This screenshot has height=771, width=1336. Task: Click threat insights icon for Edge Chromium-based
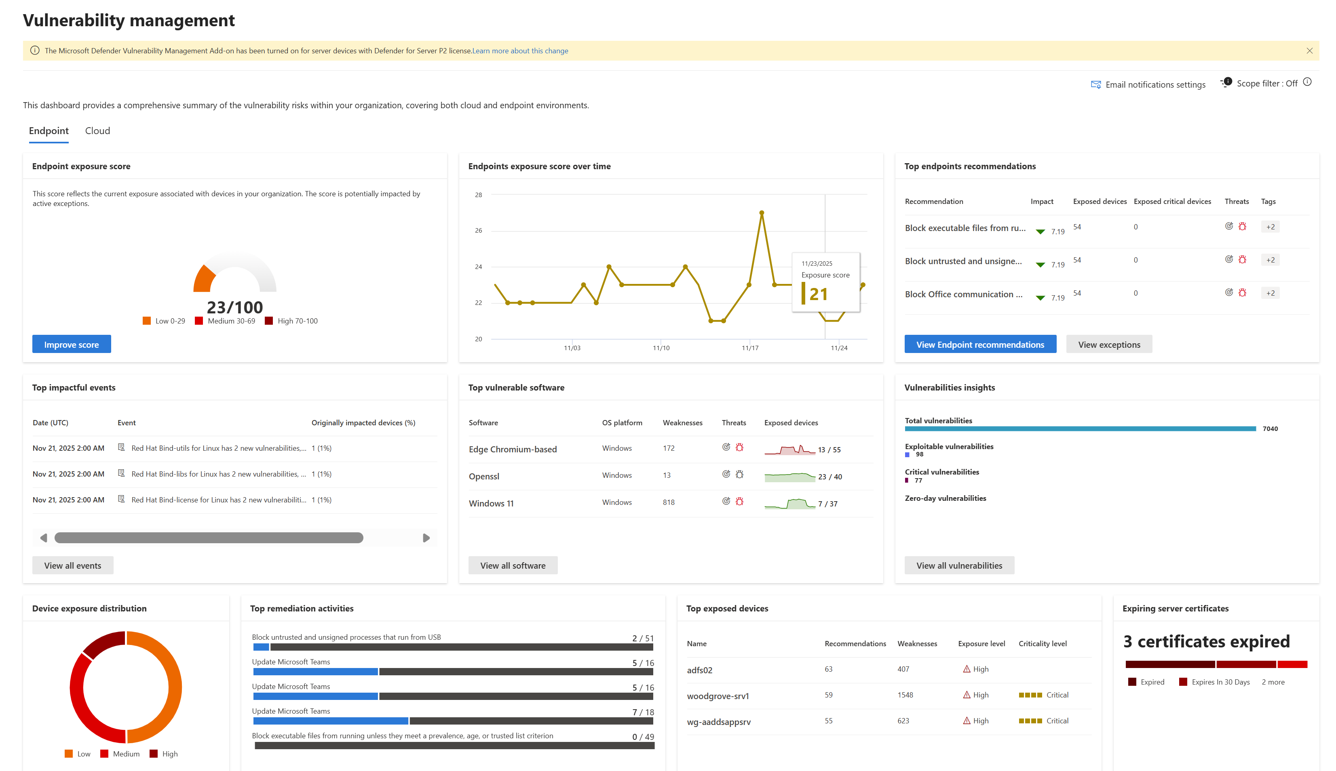pos(726,447)
